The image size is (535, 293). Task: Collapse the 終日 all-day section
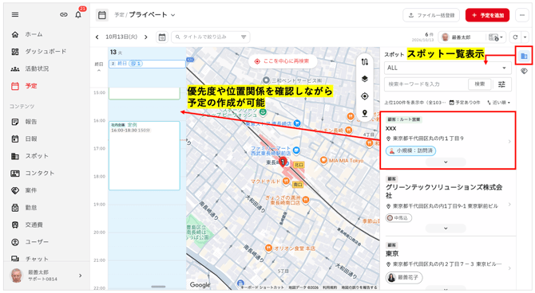pos(99,71)
